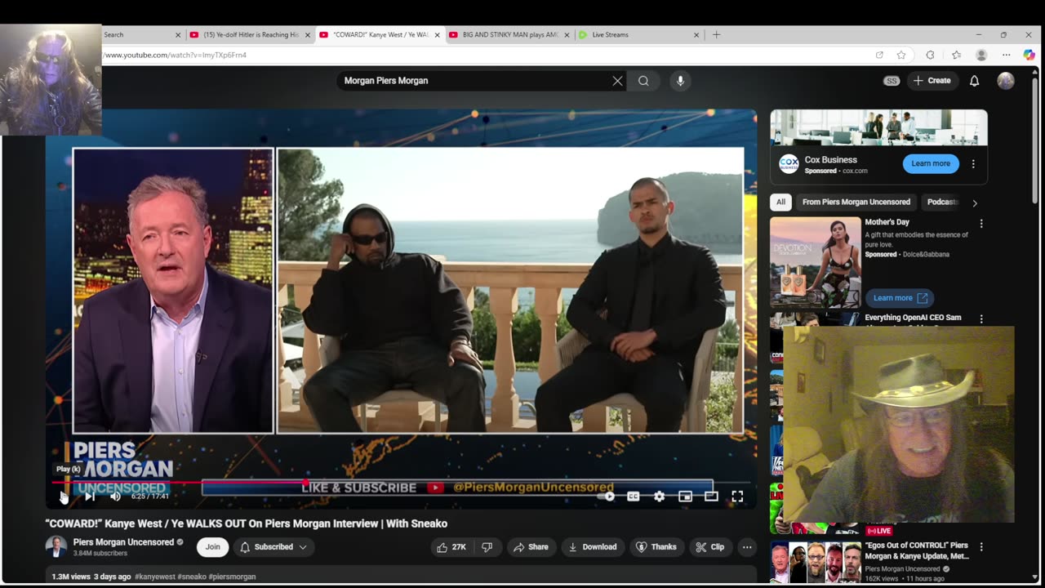Click Learn more on Dolce&Gabbana ad
This screenshot has width=1045, height=588.
899,298
